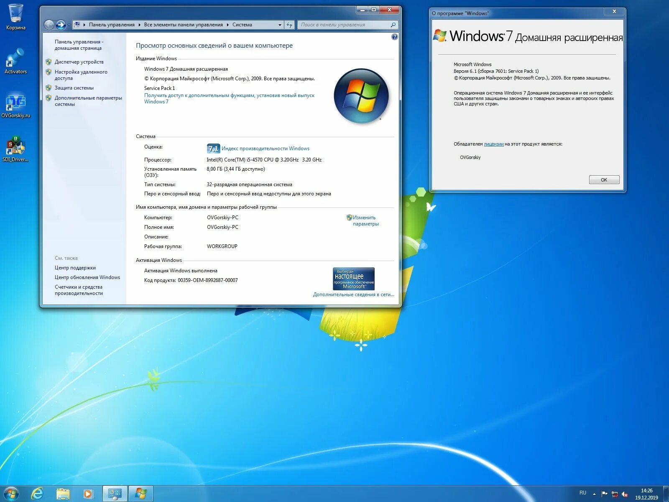Screen dimensions: 669x502
Task: Open the network tray icon
Action: point(614,494)
